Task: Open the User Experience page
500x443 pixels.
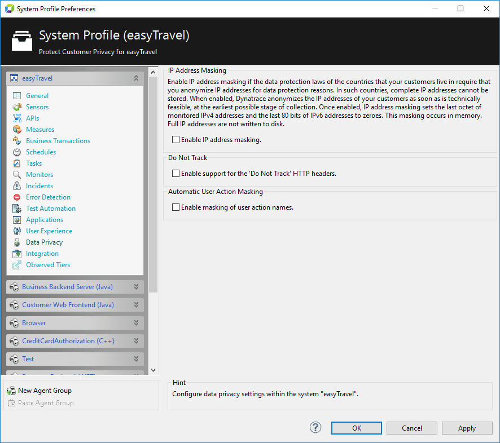Action: tap(49, 231)
